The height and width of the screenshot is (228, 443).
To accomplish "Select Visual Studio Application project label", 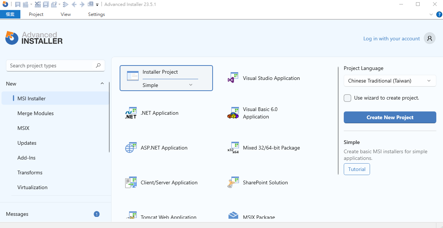I will 271,78.
